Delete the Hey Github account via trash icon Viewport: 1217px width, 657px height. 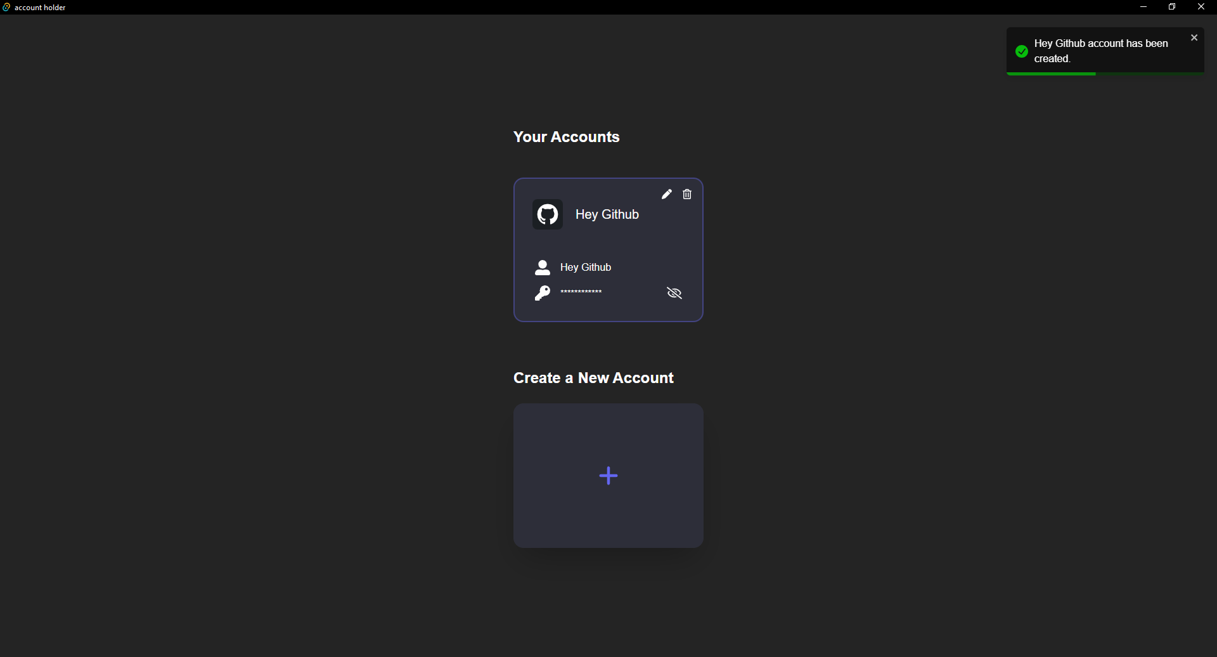coord(687,194)
